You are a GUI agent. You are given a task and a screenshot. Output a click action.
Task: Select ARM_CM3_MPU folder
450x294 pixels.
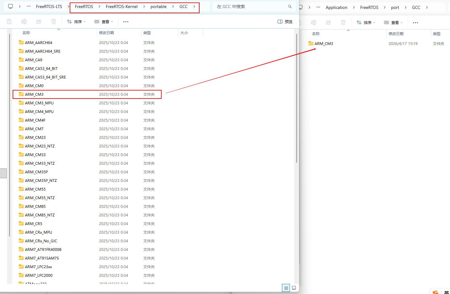click(x=39, y=103)
